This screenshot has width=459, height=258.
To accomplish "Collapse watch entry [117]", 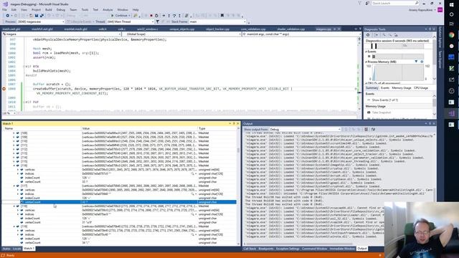I will 14,186.
